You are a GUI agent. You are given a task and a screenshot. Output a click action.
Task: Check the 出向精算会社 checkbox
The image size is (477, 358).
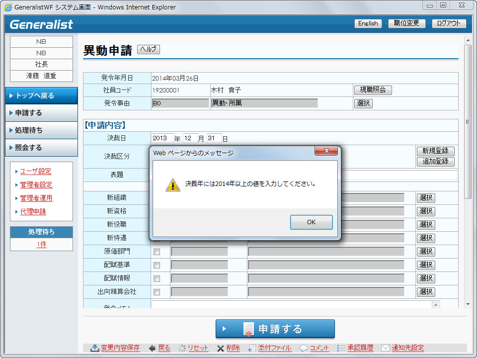coord(157,292)
